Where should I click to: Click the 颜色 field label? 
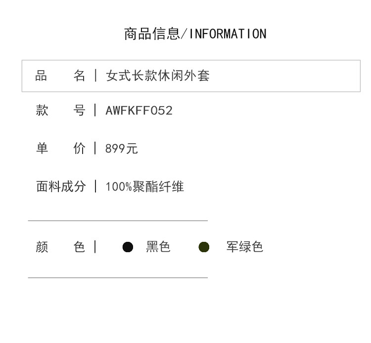point(60,247)
